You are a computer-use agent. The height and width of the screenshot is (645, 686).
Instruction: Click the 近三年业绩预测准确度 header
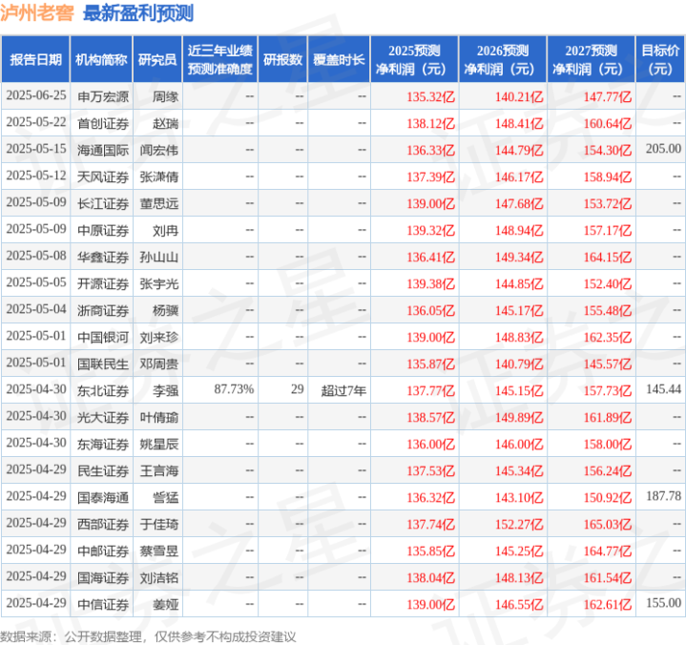coord(220,59)
